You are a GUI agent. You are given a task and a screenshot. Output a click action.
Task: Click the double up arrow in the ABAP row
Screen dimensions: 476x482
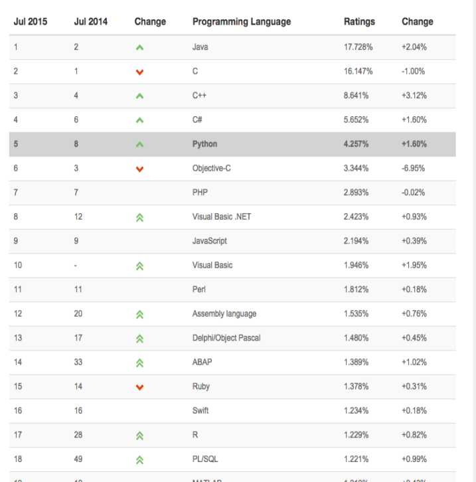pos(139,362)
